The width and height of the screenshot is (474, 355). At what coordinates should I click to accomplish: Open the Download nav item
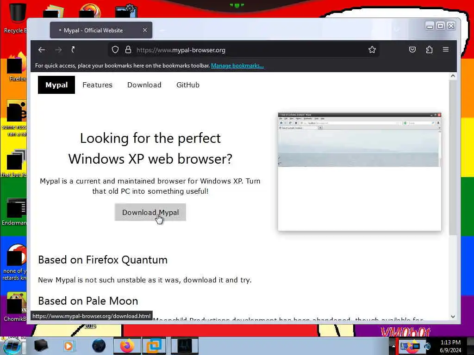(144, 85)
